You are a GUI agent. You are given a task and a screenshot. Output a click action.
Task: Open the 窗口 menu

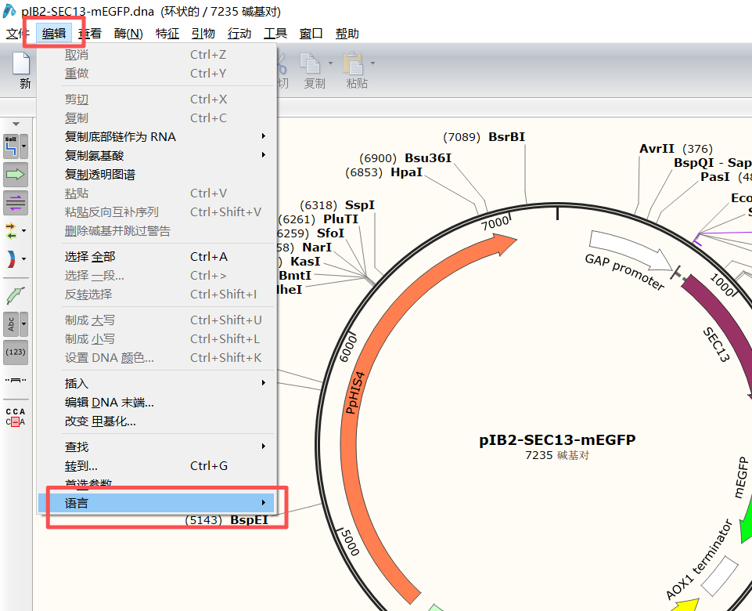311,34
